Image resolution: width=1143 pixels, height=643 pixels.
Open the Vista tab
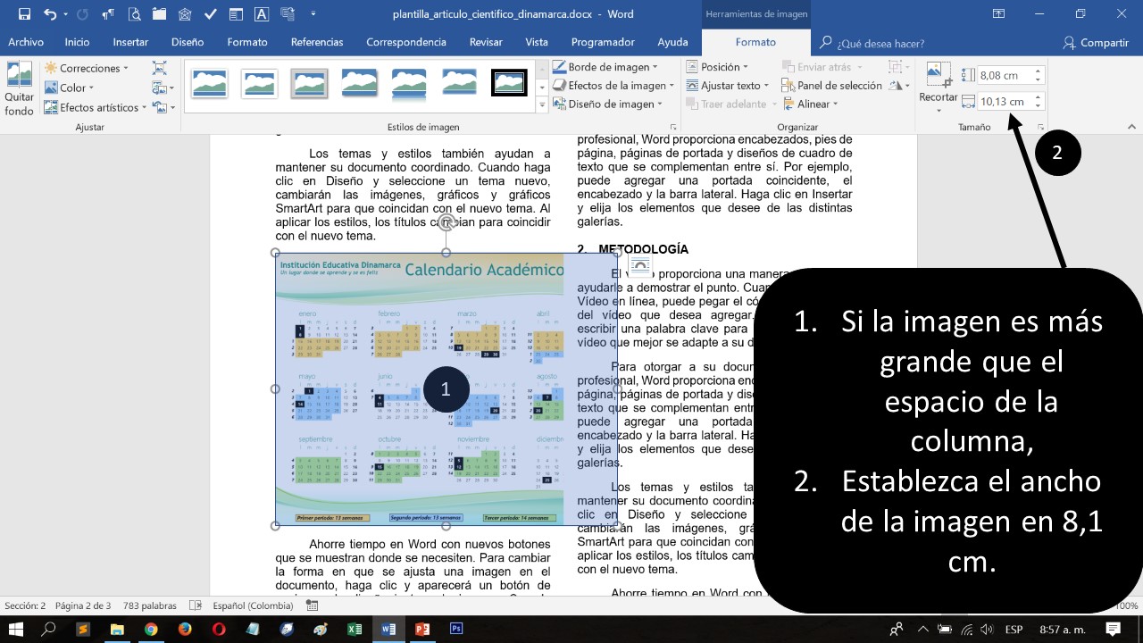coord(537,42)
